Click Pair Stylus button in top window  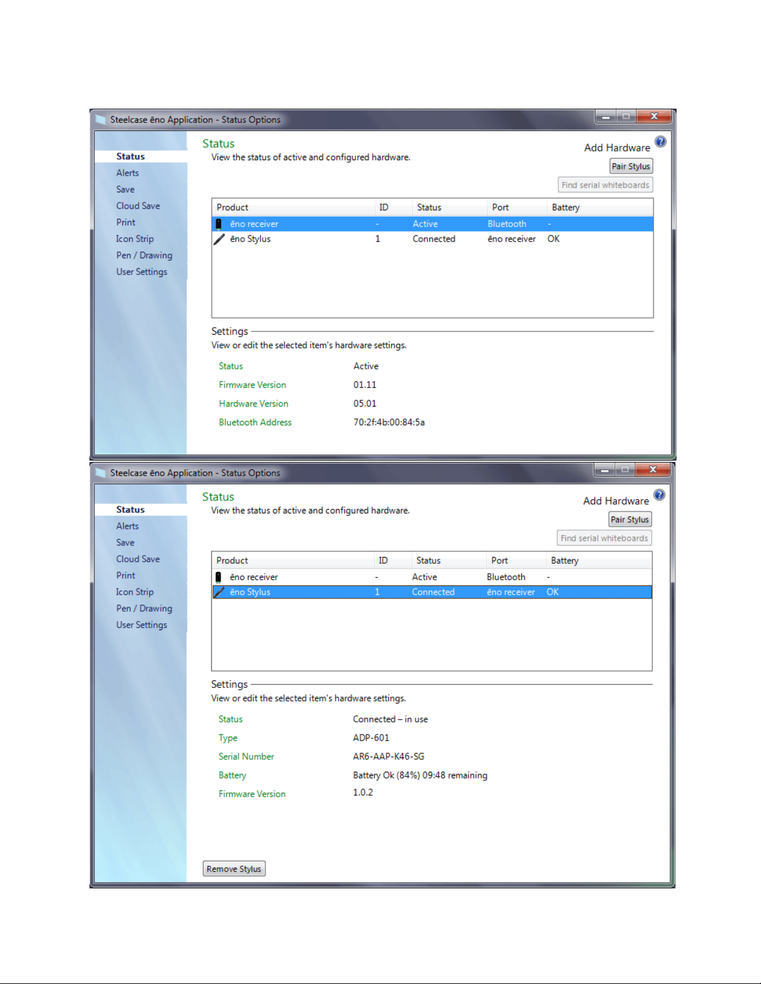631,166
